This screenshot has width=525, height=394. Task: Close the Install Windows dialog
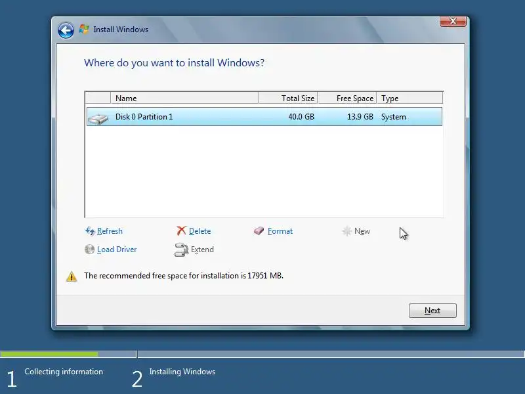pos(453,21)
